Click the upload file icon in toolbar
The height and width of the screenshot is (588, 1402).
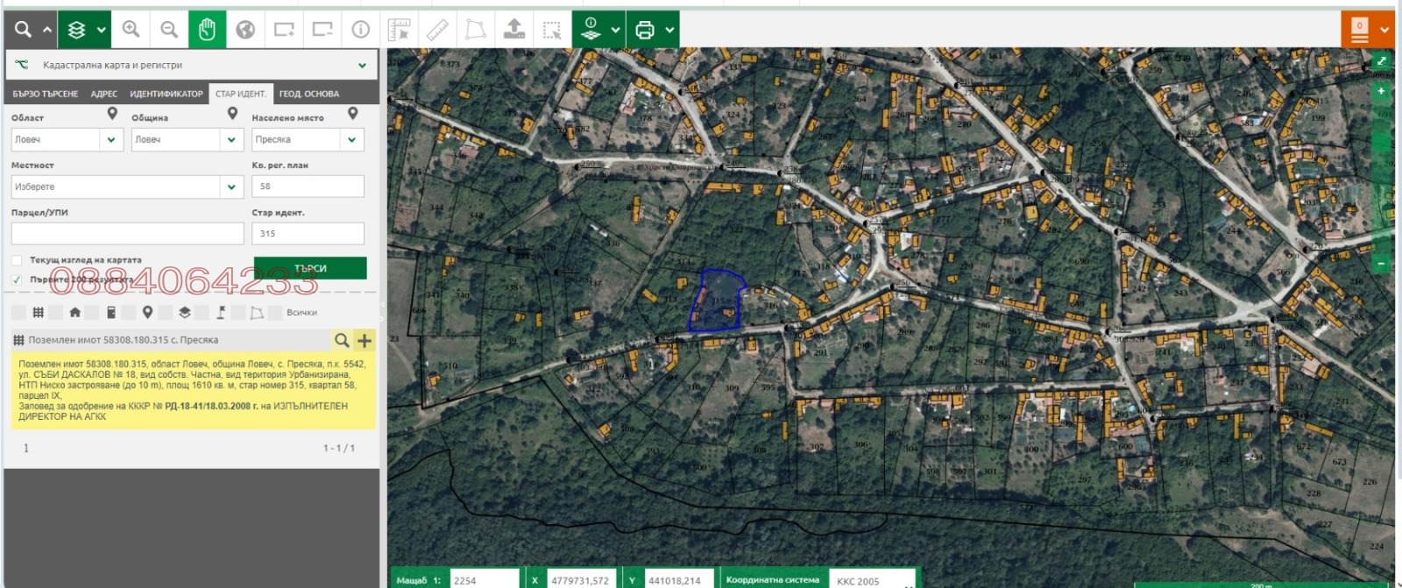(514, 30)
